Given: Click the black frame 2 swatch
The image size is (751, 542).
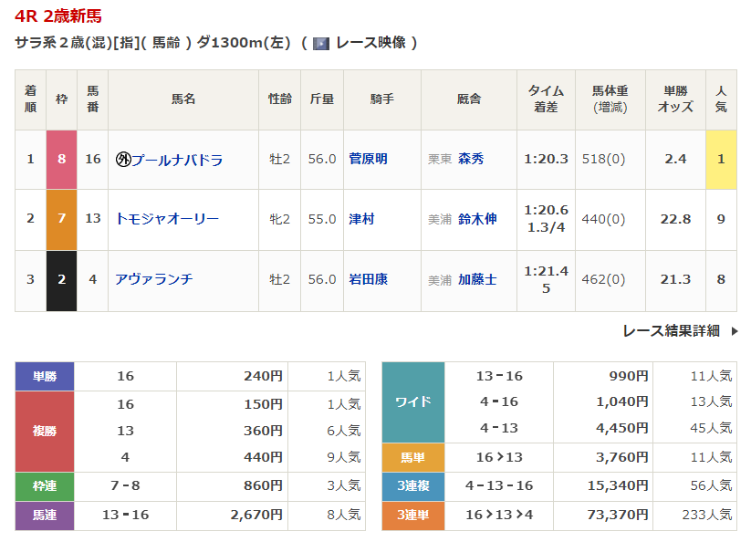Looking at the screenshot, I should pos(61,279).
